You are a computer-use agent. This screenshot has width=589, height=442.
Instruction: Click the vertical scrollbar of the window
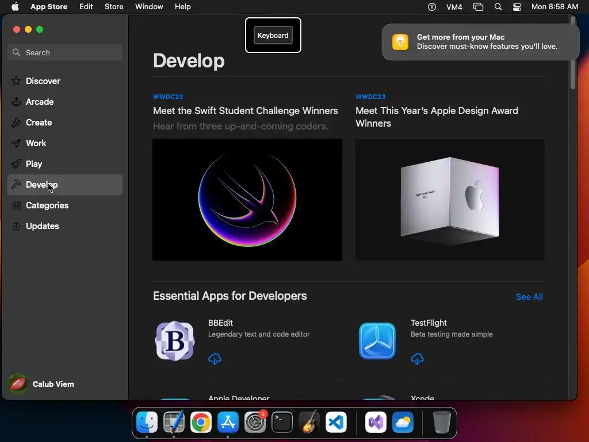coord(573,52)
